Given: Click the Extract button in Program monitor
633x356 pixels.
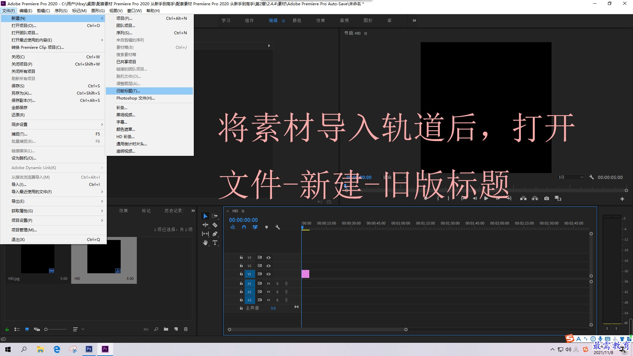Looking at the screenshot, I should click(535, 198).
